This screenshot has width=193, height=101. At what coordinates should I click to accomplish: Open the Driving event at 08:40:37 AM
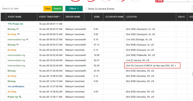coord(12,29)
